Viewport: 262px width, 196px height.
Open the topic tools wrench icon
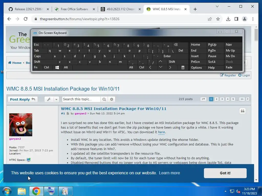49,99
